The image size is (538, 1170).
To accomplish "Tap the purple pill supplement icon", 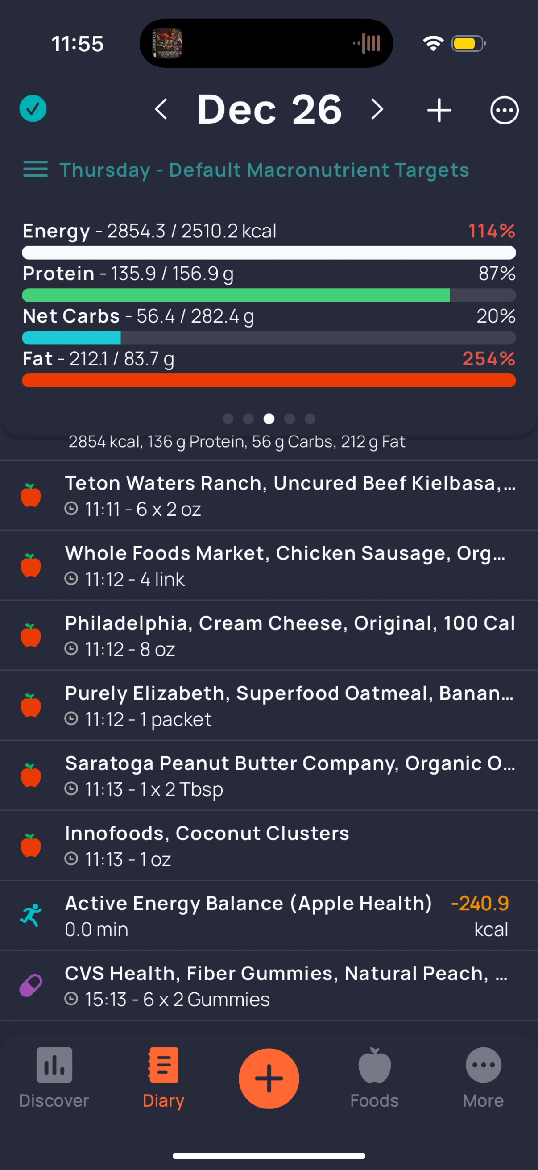I will [x=31, y=986].
